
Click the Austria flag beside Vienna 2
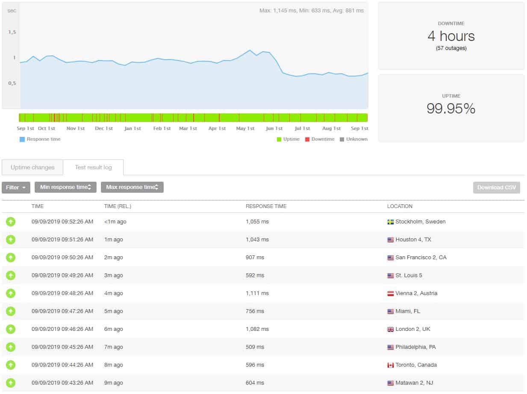(390, 293)
